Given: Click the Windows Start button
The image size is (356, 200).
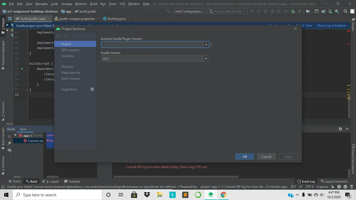Looking at the screenshot, I should pyautogui.click(x=6, y=195).
